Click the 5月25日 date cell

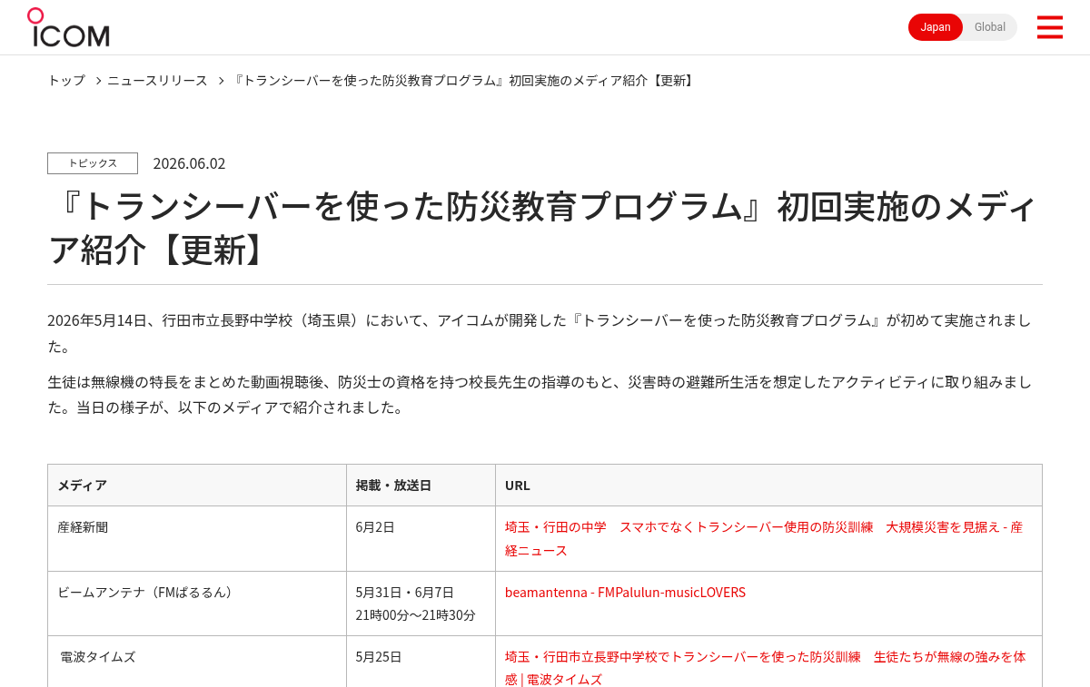point(421,662)
